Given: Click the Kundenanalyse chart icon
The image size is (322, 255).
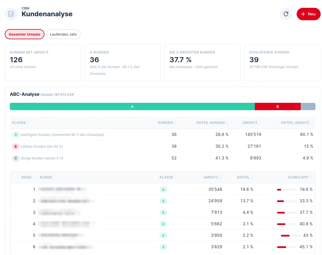Looking at the screenshot, I should pos(11,14).
